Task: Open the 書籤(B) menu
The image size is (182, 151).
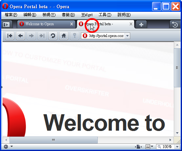Action: [68, 15]
